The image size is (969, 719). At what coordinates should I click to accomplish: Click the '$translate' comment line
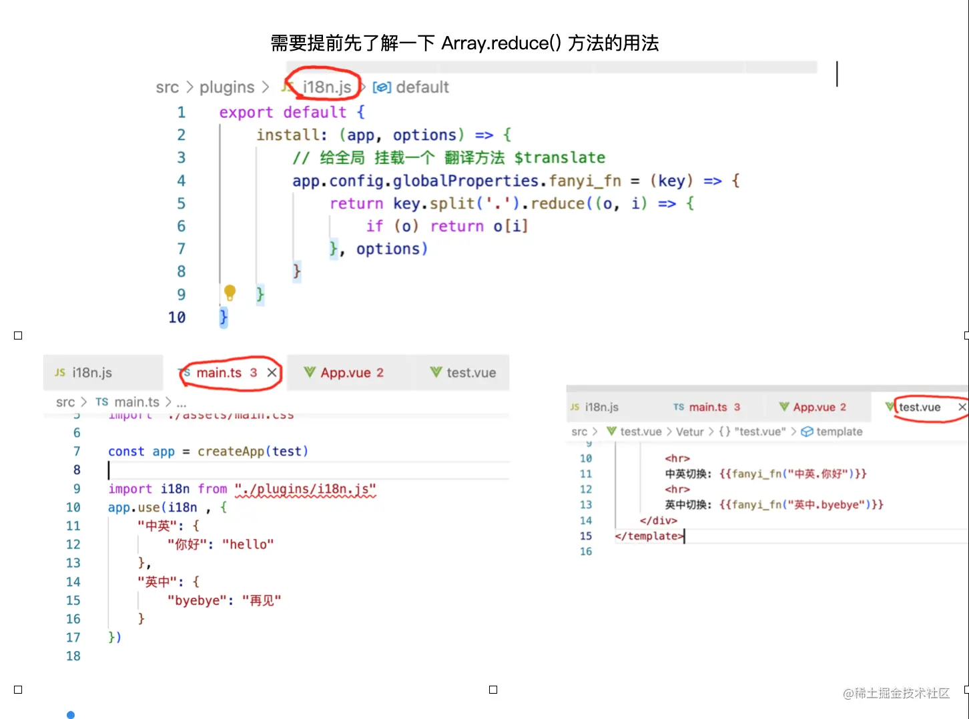coord(448,157)
